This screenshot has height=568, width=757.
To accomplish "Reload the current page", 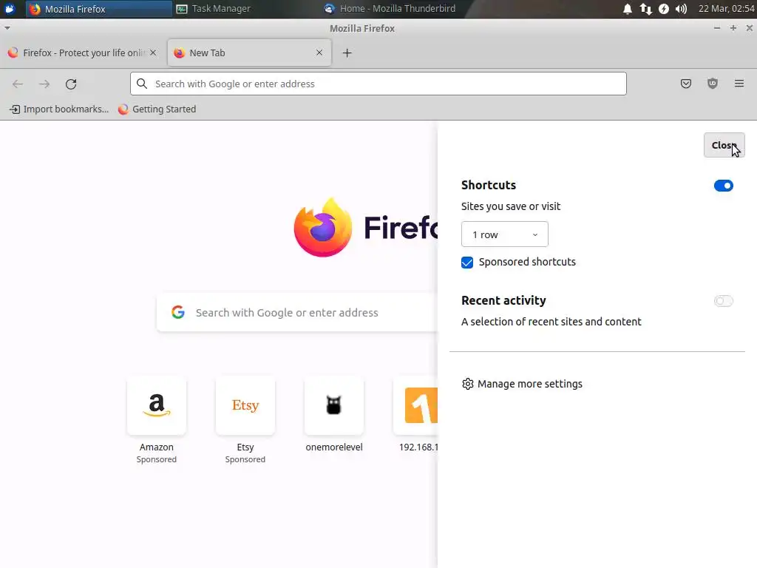I will [71, 84].
